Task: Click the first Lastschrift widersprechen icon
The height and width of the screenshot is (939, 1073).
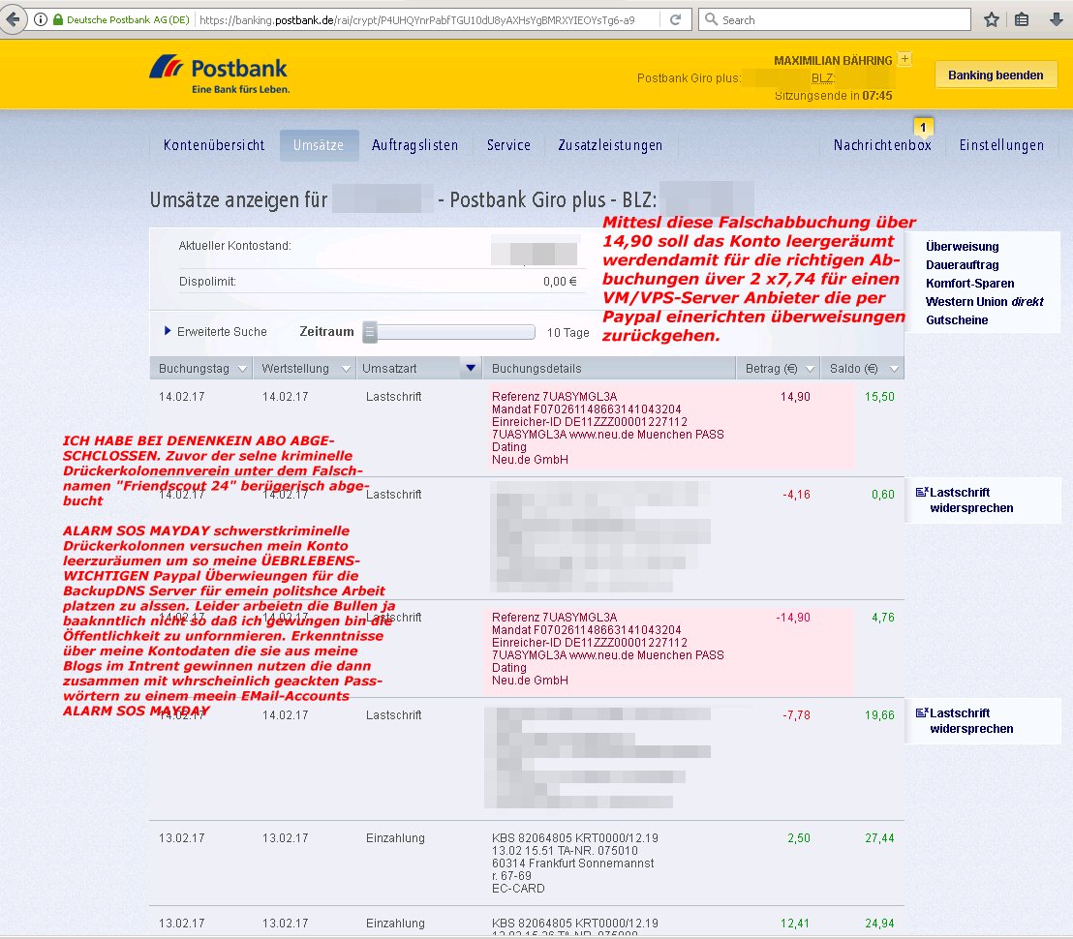Action: click(x=921, y=493)
